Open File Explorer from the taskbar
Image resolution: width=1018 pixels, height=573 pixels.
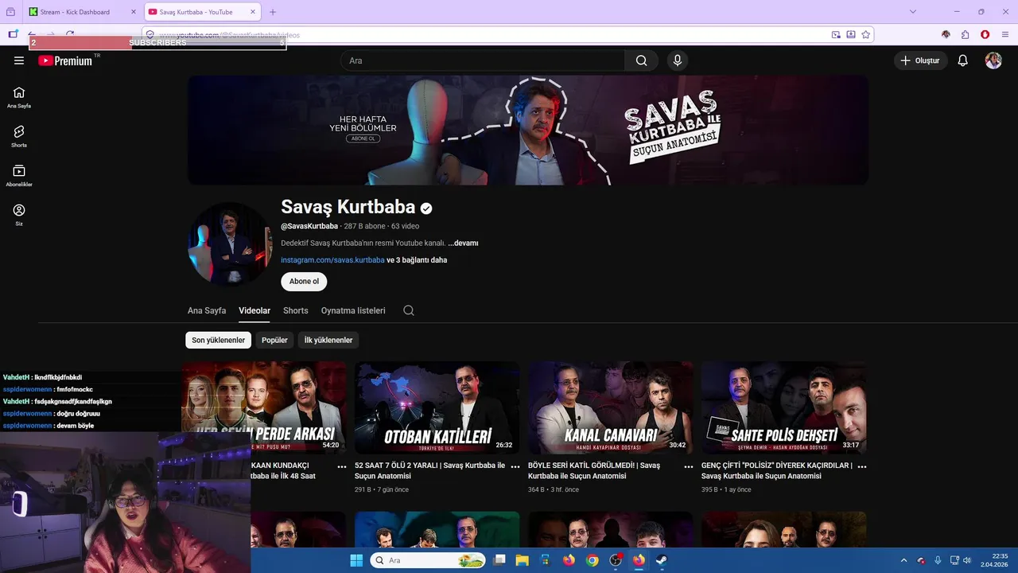(x=523, y=560)
